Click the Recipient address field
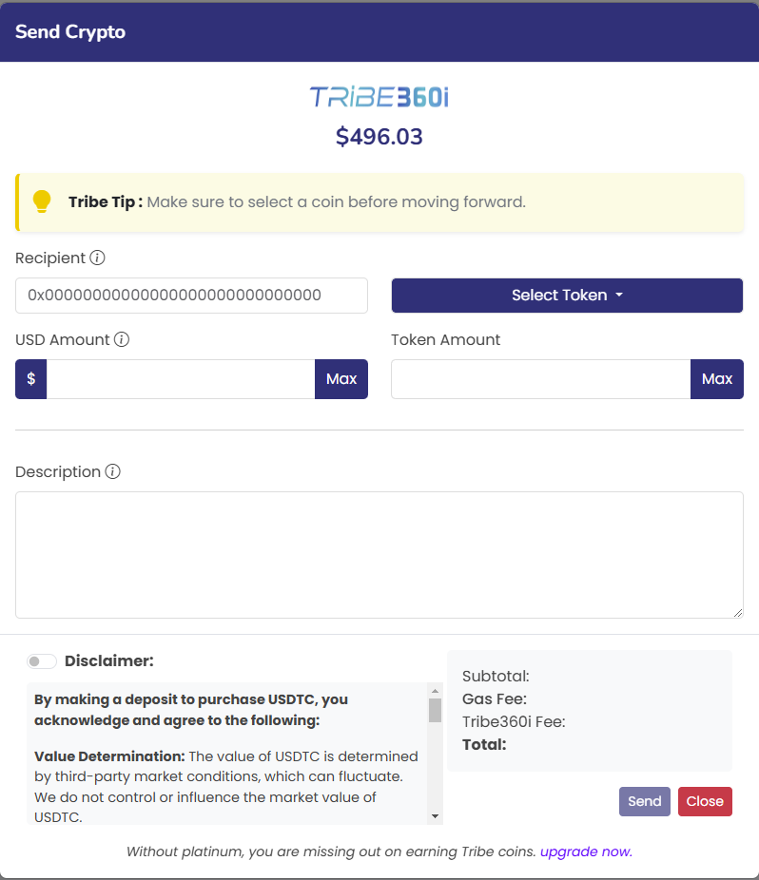 coord(191,296)
